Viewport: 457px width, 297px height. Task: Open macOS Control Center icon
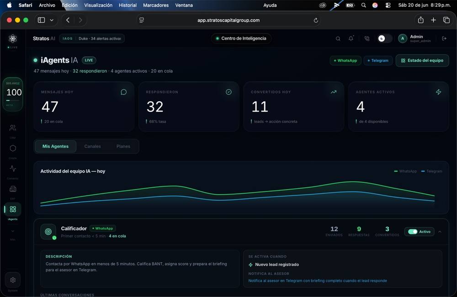coord(388,5)
